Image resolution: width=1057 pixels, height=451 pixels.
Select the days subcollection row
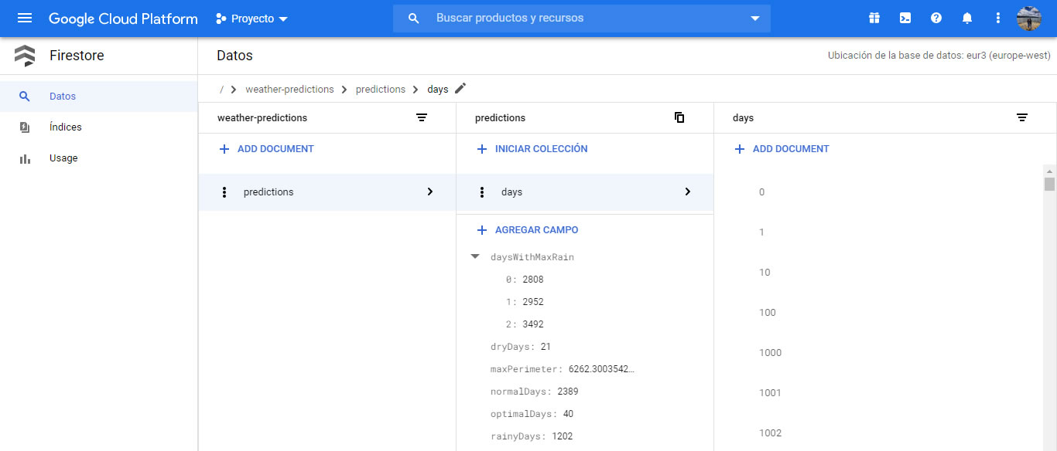(585, 192)
